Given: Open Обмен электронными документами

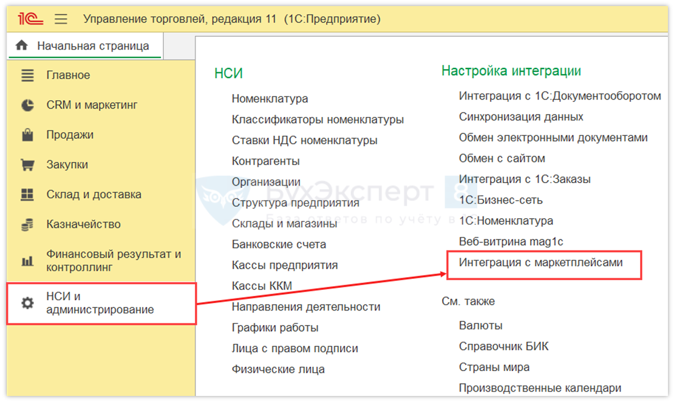Looking at the screenshot, I should tap(553, 138).
